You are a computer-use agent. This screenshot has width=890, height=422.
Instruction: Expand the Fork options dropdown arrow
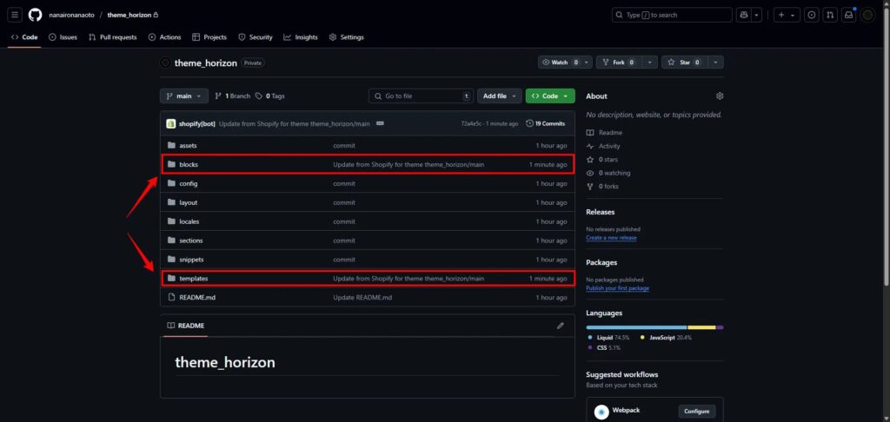point(652,63)
